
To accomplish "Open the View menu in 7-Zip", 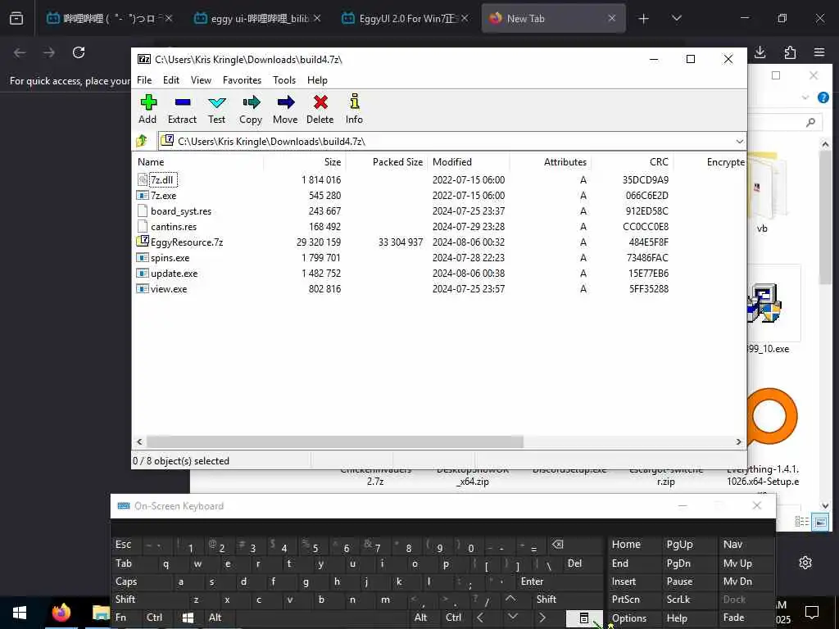I will click(202, 79).
